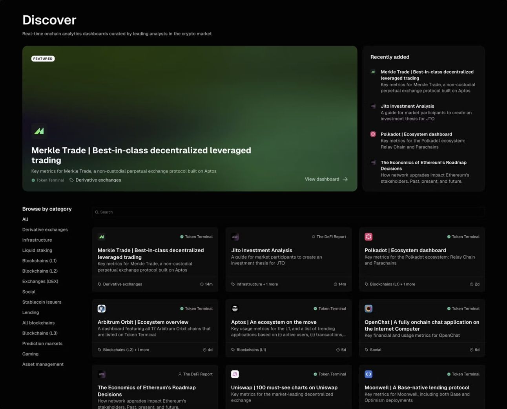The image size is (507, 409).
Task: Click the Economics of Ethereum card icon
Action: coord(102,374)
